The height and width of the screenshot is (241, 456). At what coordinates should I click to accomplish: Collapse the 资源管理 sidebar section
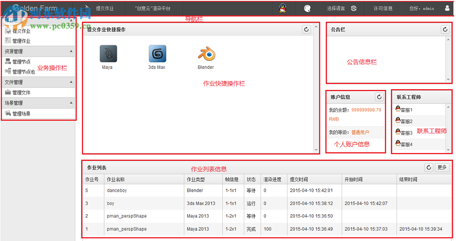(71, 51)
